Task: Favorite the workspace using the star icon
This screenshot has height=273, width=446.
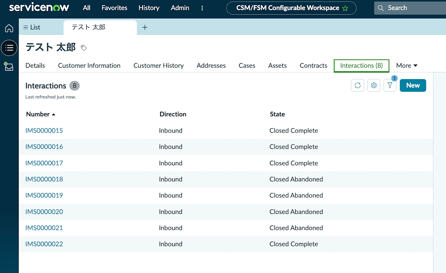Action: (345, 8)
